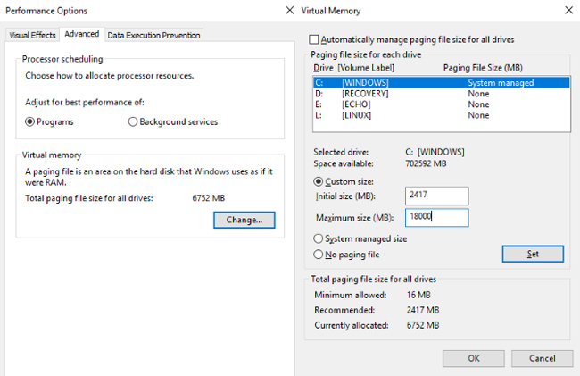This screenshot has height=376, width=580.
Task: Focus the Maximum size input field
Action: click(436, 218)
